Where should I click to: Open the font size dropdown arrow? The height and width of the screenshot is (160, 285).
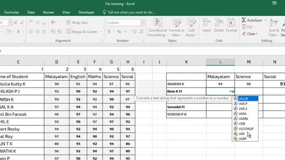10,23
